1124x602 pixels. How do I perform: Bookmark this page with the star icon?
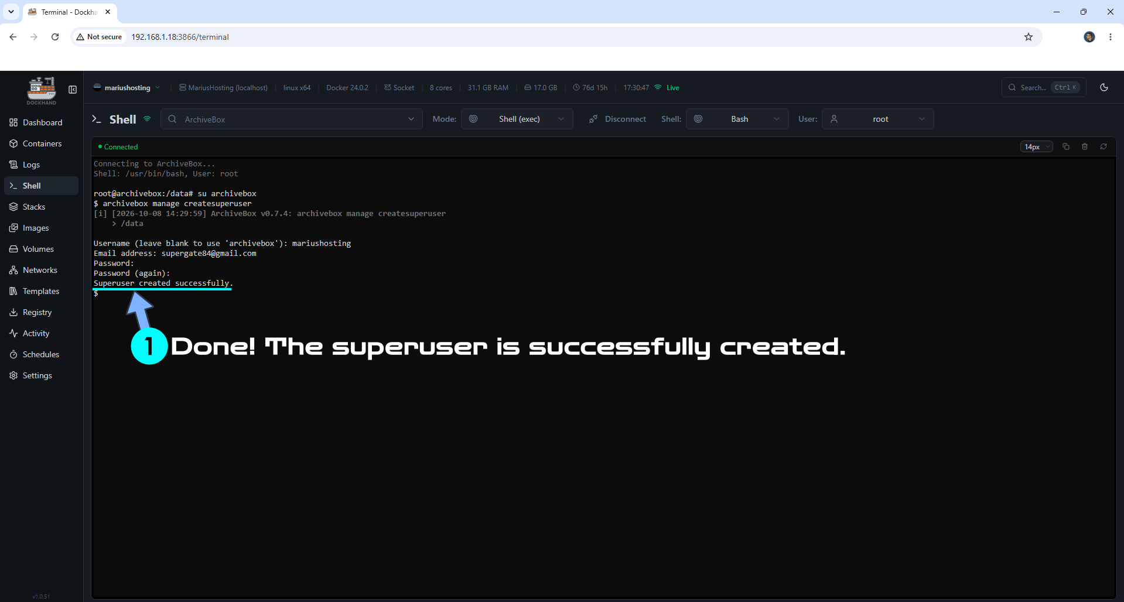coord(1029,37)
